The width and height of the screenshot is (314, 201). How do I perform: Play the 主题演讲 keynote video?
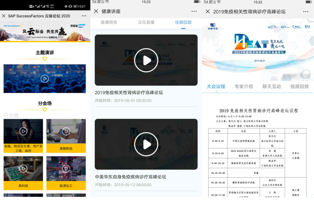point(45,79)
